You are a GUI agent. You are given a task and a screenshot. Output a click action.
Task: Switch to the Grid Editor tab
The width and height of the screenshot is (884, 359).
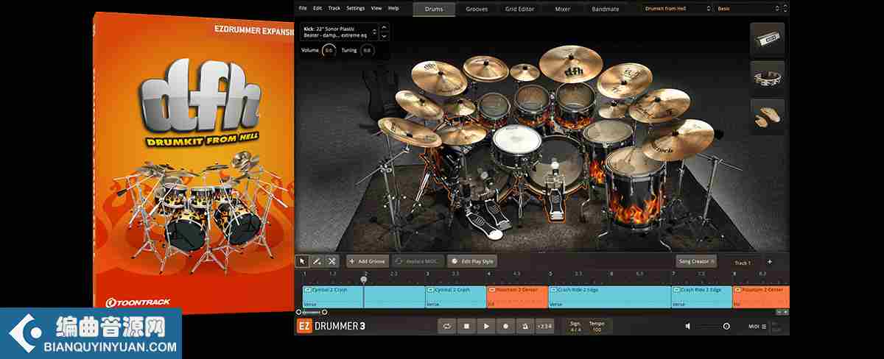(520, 9)
